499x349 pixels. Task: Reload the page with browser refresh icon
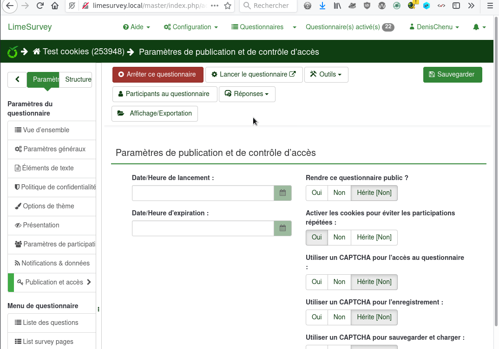[x=40, y=6]
